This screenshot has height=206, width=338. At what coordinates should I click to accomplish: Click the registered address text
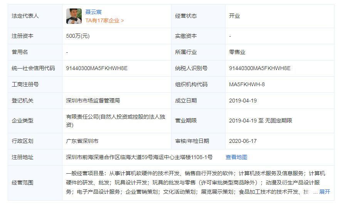click(139, 157)
